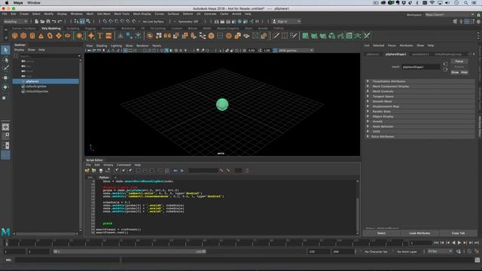Click the Hide button beside mesh name
The height and width of the screenshot is (271, 482).
(464, 72)
